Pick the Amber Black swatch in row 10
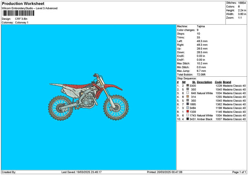 188,119
